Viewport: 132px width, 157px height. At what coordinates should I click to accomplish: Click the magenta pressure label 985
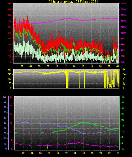click(123, 50)
